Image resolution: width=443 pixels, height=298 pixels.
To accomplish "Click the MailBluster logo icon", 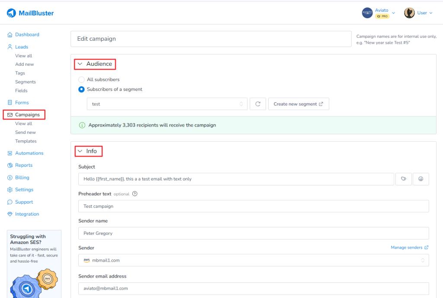I will click(11, 13).
